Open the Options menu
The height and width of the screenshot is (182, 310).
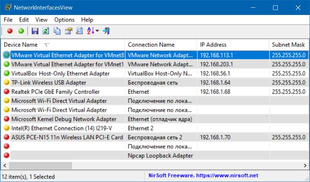click(x=65, y=20)
